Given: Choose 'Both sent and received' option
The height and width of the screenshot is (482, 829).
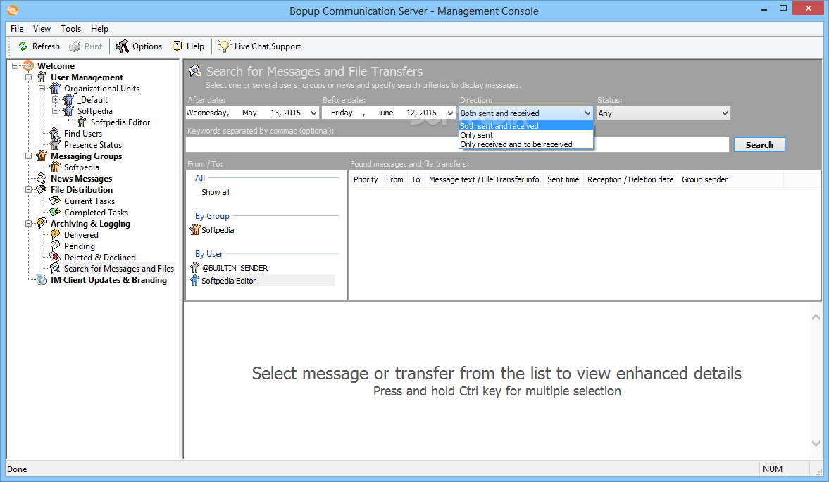Looking at the screenshot, I should click(x=526, y=126).
